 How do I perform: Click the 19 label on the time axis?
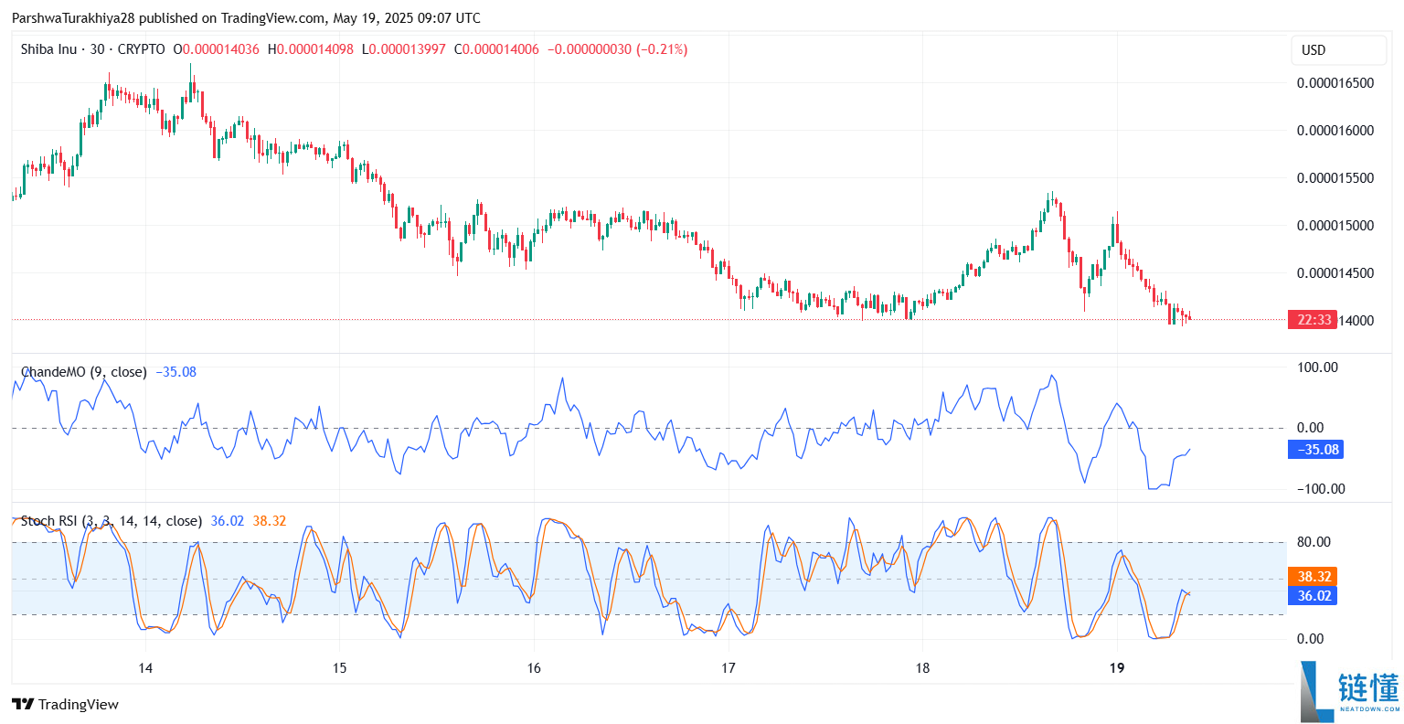click(x=1116, y=668)
